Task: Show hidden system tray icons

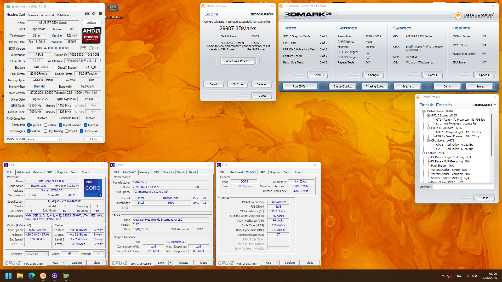Action: 443,276
